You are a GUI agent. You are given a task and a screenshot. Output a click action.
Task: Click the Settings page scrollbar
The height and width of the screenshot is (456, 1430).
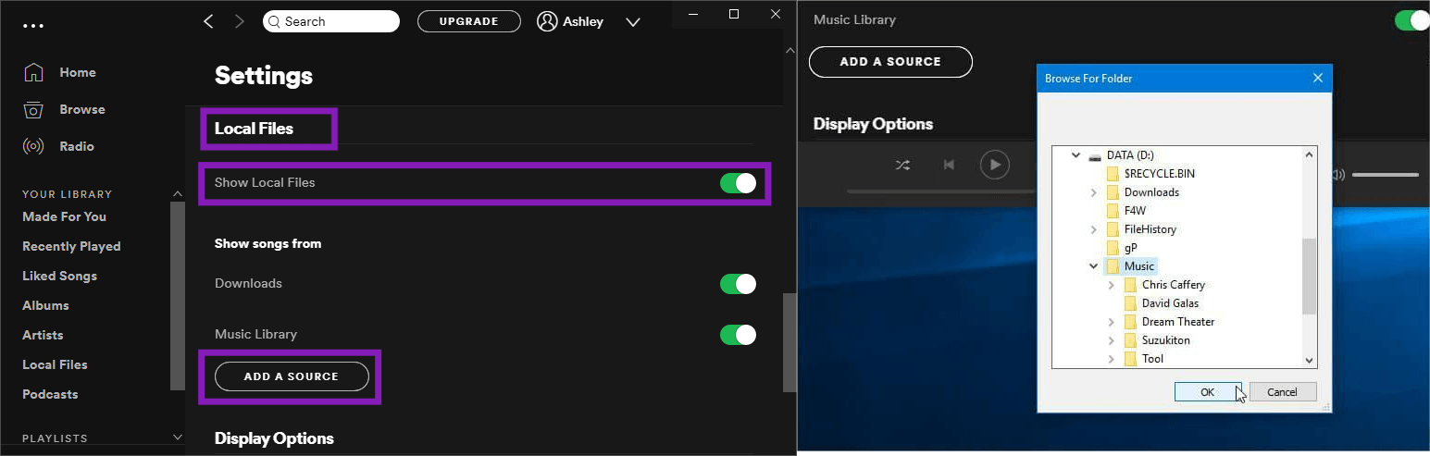[x=790, y=343]
